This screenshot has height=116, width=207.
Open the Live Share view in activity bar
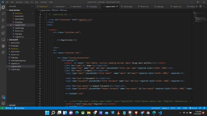tap(3, 52)
